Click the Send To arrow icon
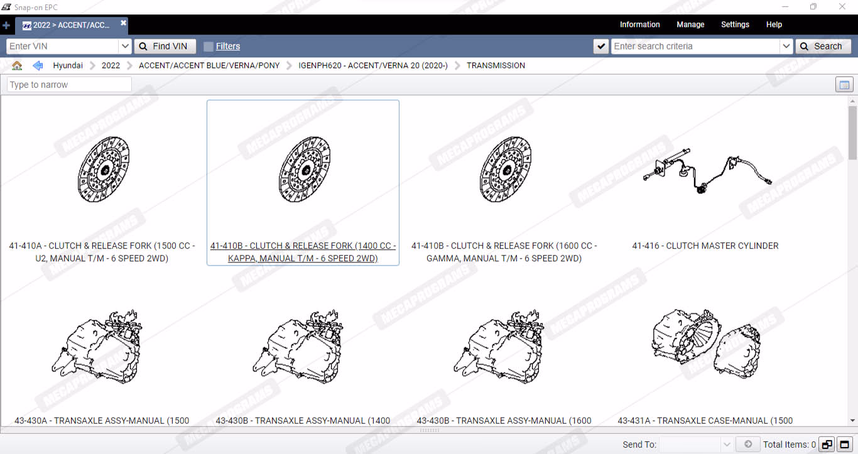The image size is (858, 454). tap(747, 445)
